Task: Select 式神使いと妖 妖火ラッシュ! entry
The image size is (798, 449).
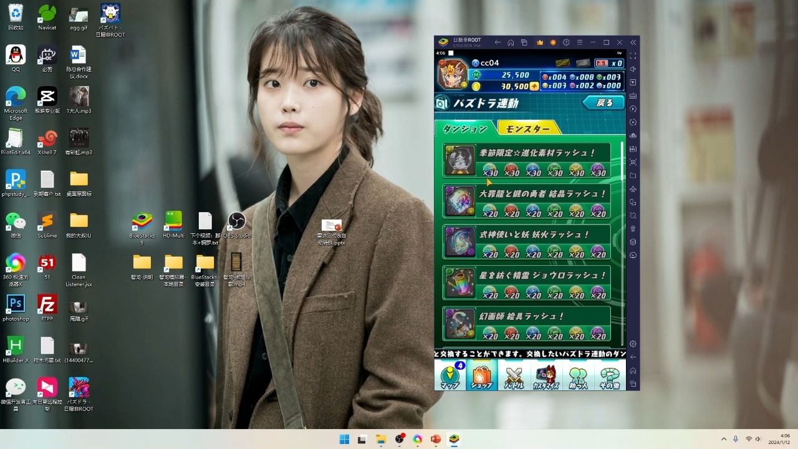Action: point(527,242)
